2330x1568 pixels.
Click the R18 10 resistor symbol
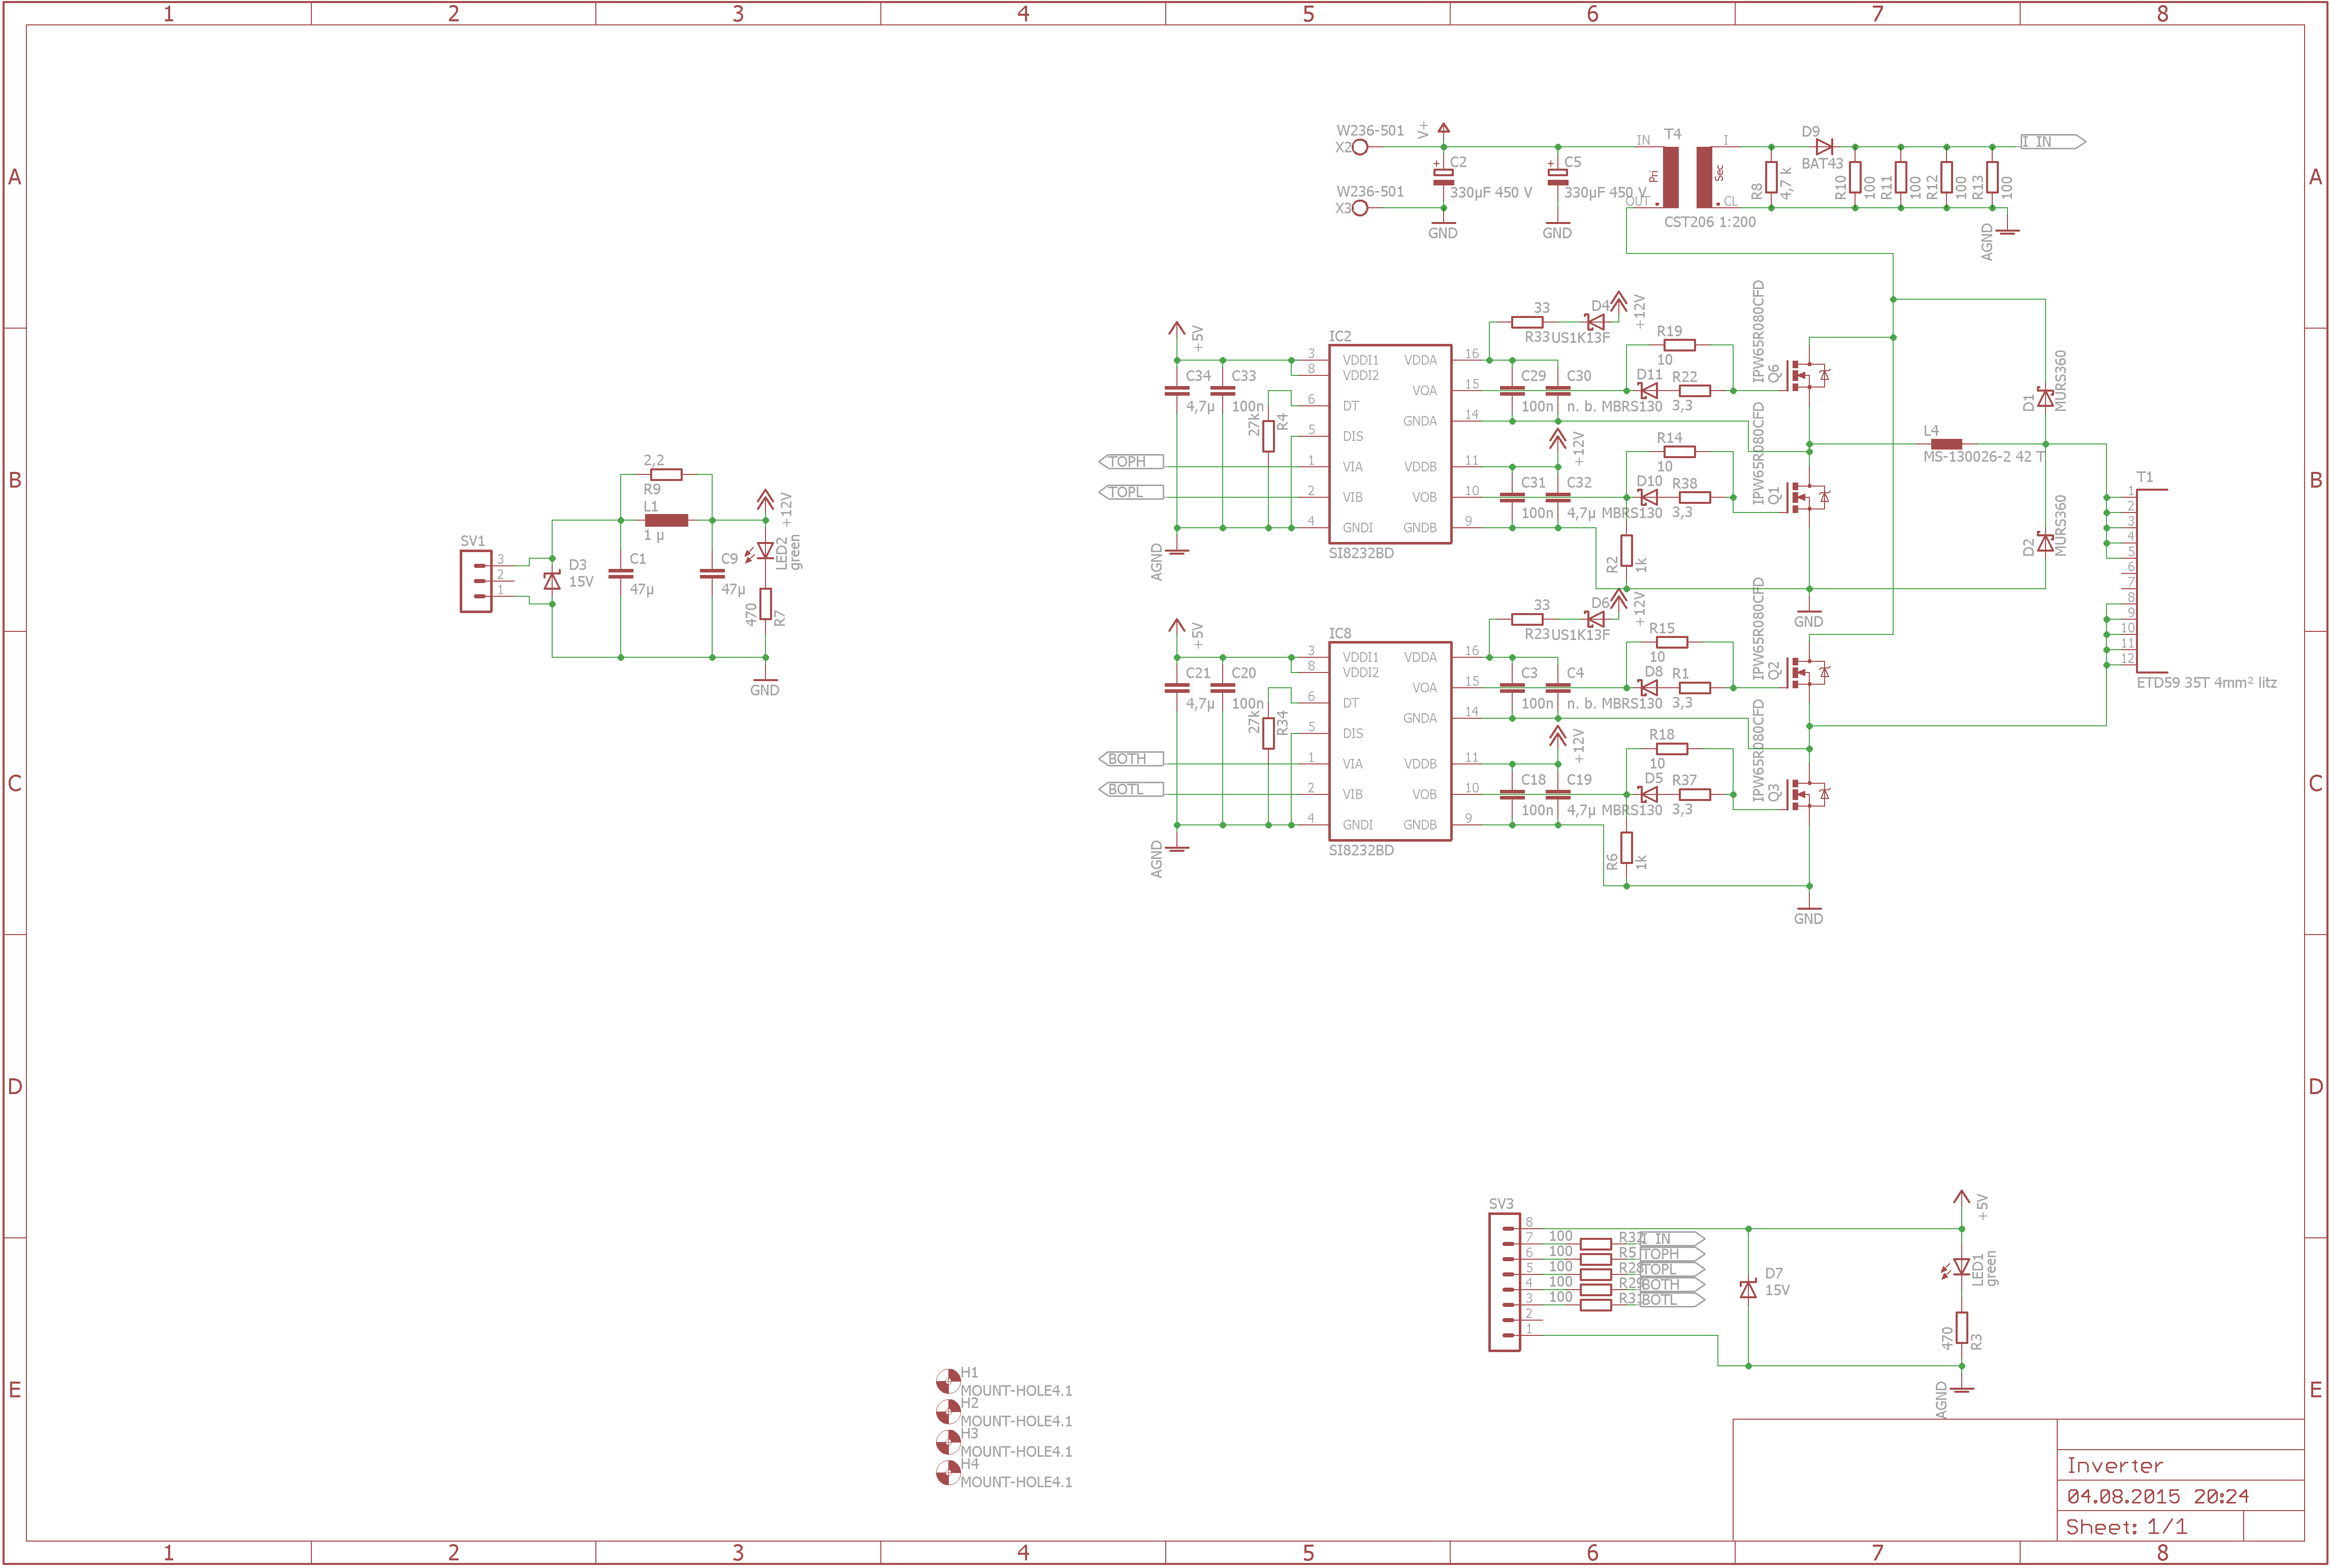[x=1672, y=748]
